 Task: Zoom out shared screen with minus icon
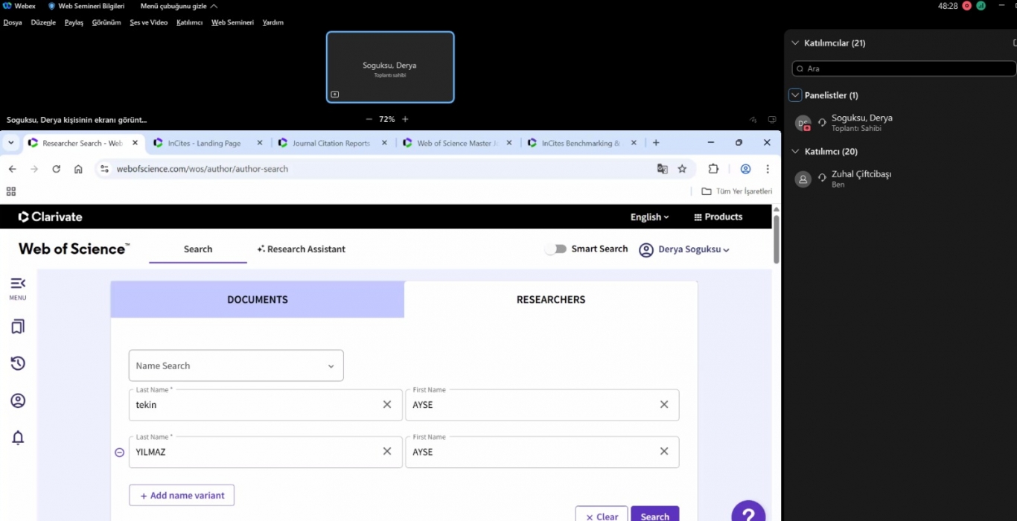point(369,119)
